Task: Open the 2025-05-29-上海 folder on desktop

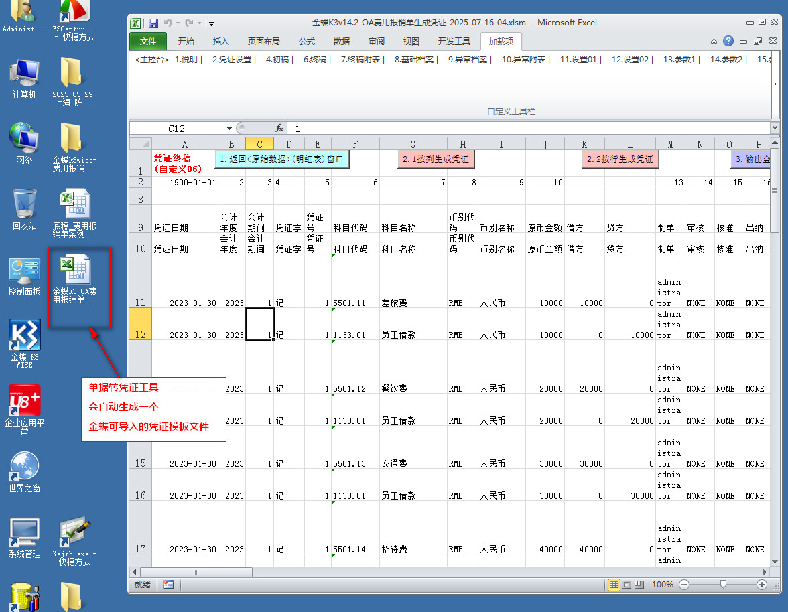Action: (x=74, y=82)
